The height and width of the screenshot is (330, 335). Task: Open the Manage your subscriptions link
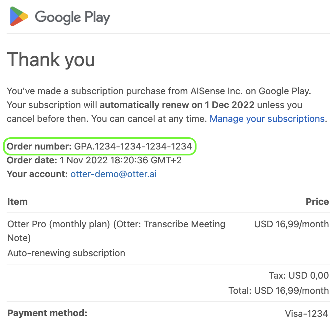coord(267,119)
